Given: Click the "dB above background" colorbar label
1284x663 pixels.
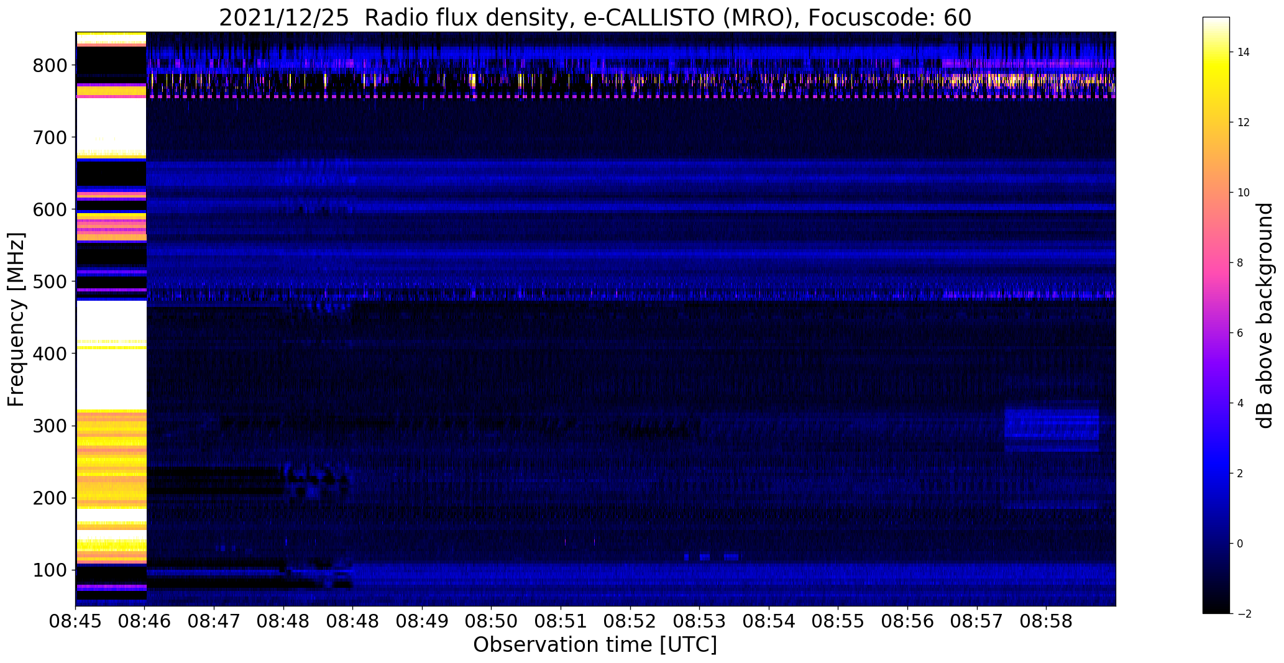Looking at the screenshot, I should (x=1264, y=316).
